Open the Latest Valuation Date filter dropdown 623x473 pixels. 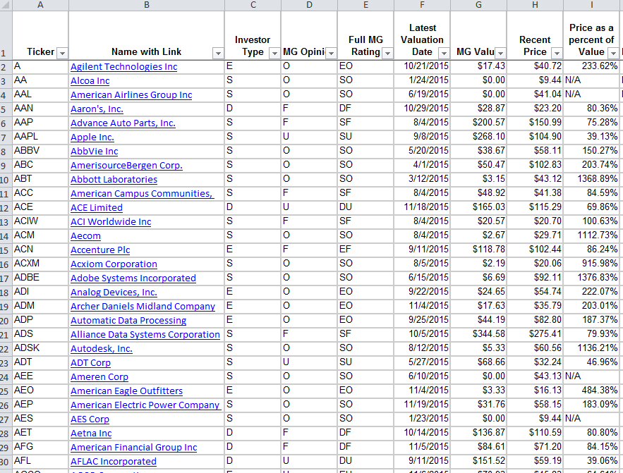(444, 53)
